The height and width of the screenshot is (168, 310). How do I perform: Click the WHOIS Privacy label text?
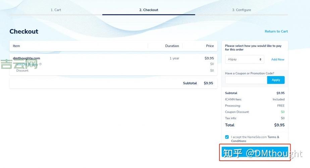coord(27,65)
